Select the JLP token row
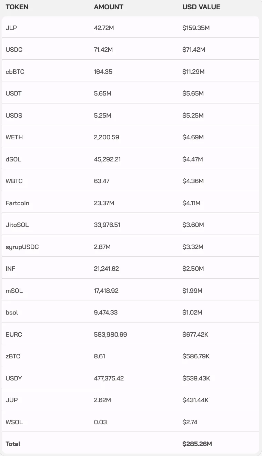Viewport: 262px width, 456px height. [130, 27]
